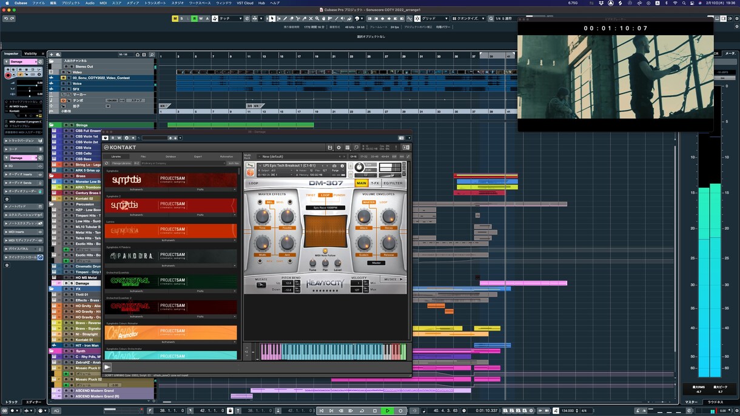Image resolution: width=740 pixels, height=416 pixels.
Task: Click the ステップ tempo mode button
Action: point(136,100)
